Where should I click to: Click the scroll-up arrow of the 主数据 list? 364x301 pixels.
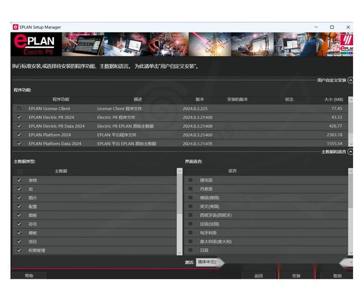pyautogui.click(x=179, y=171)
